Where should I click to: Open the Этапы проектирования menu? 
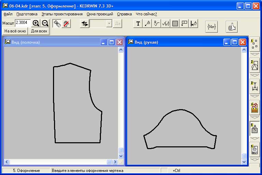pyautogui.click(x=62, y=14)
